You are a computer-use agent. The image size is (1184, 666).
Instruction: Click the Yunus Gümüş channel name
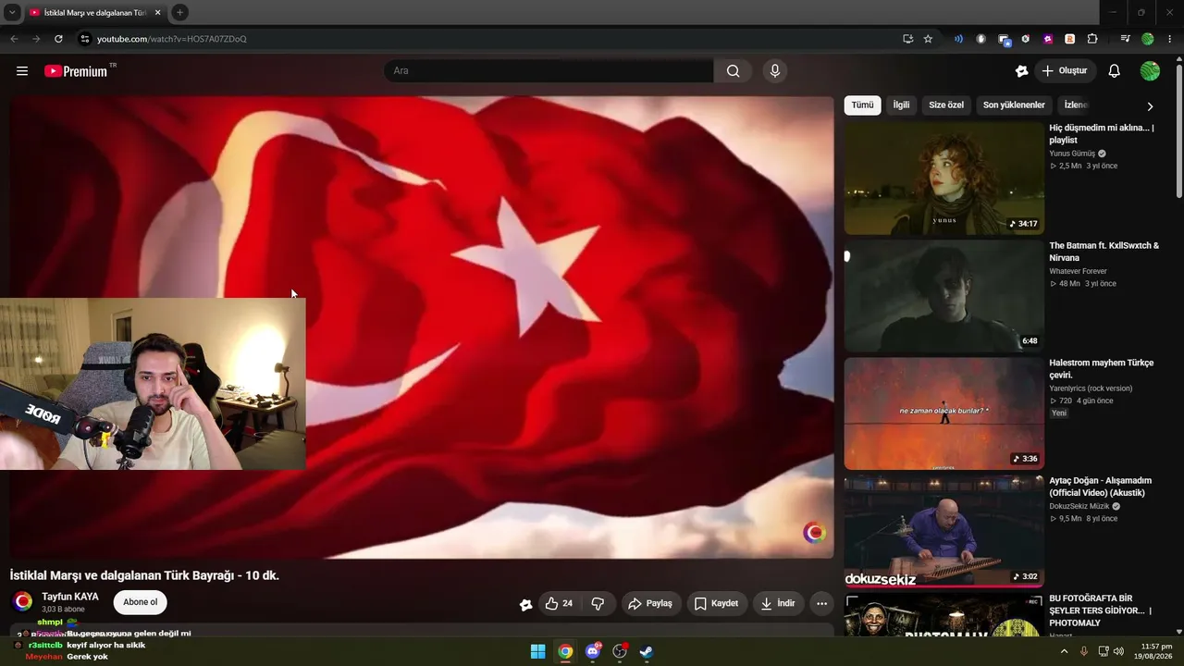pos(1072,154)
